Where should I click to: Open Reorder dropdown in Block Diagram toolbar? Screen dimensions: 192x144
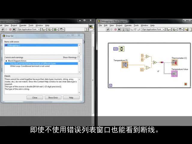coord(181,29)
